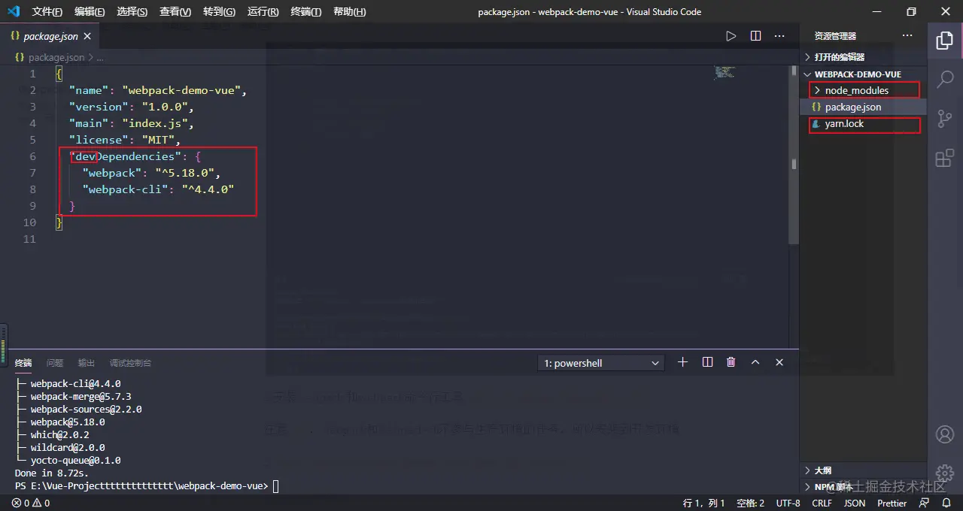Kill the terminal using the trash icon
This screenshot has height=511, width=963.
pos(731,362)
